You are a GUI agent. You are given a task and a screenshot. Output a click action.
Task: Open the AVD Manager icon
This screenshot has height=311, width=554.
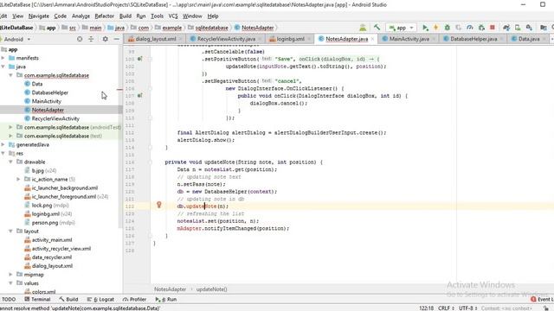pos(518,28)
